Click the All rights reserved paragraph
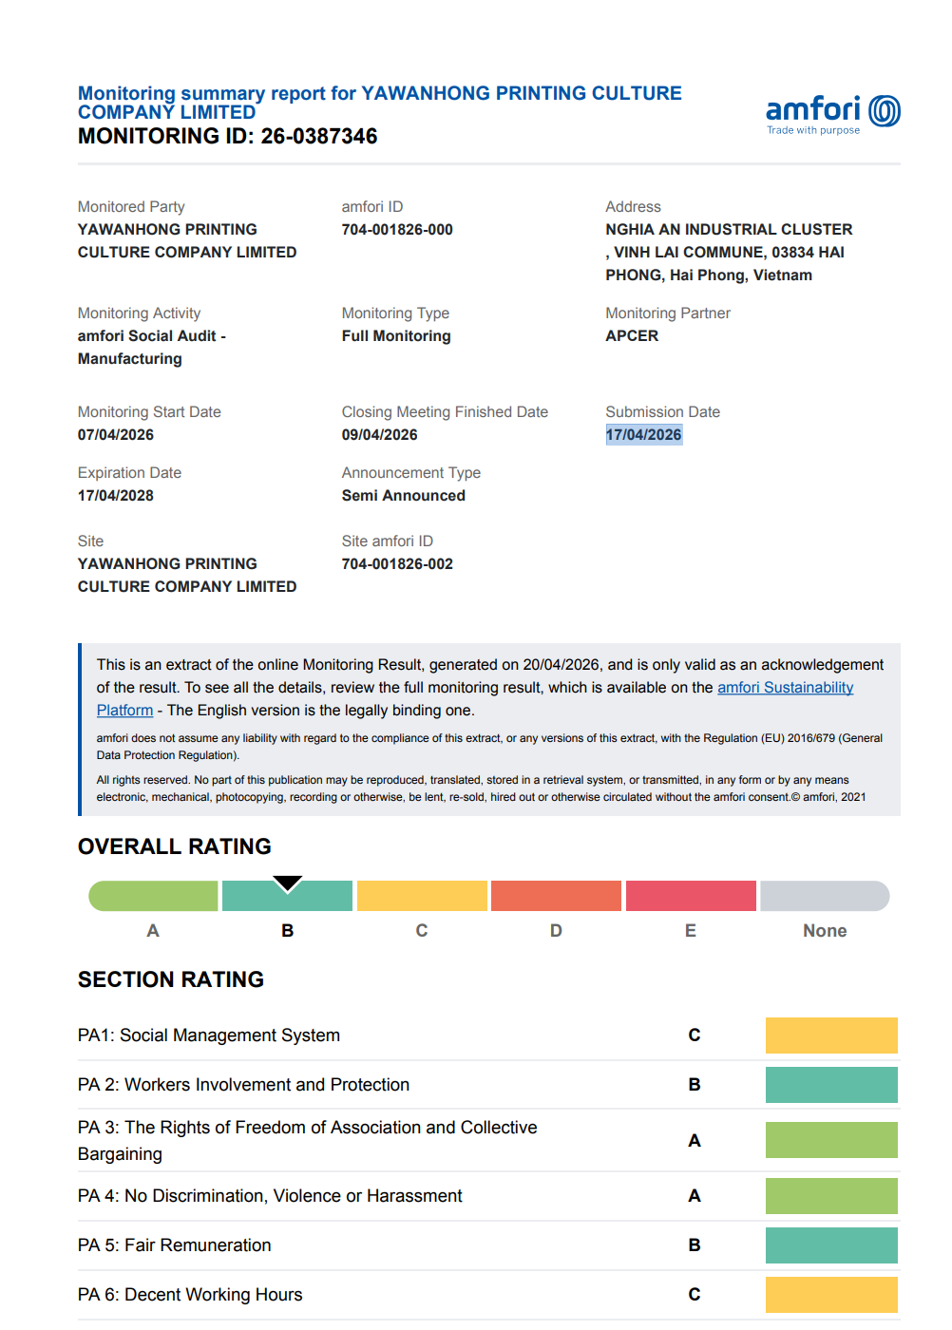Viewport: 952px width, 1330px height. [x=481, y=788]
